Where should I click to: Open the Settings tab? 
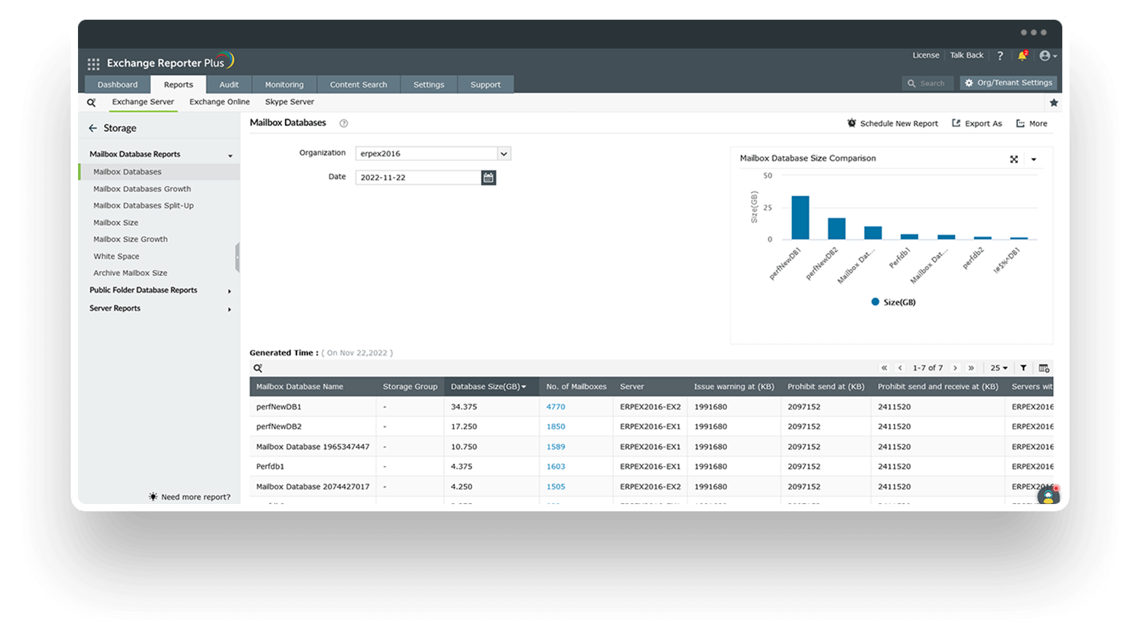pos(428,84)
